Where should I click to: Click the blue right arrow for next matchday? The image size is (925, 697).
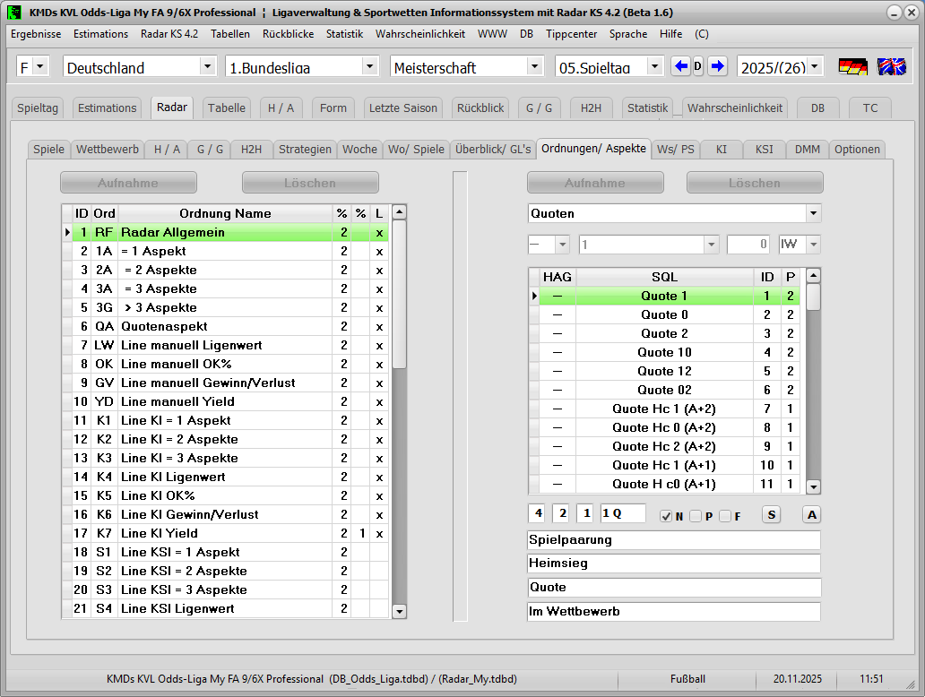[x=717, y=66]
